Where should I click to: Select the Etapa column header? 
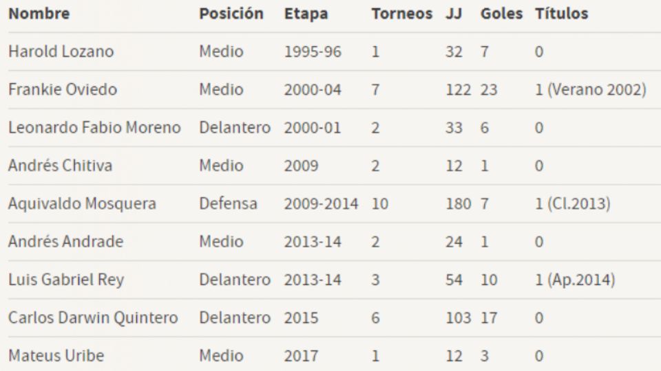coord(306,14)
